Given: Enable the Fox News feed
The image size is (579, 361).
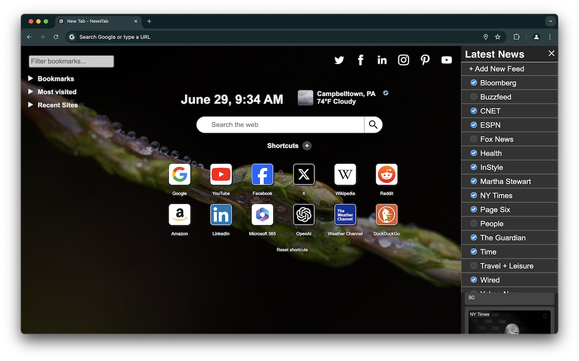Looking at the screenshot, I should point(474,139).
